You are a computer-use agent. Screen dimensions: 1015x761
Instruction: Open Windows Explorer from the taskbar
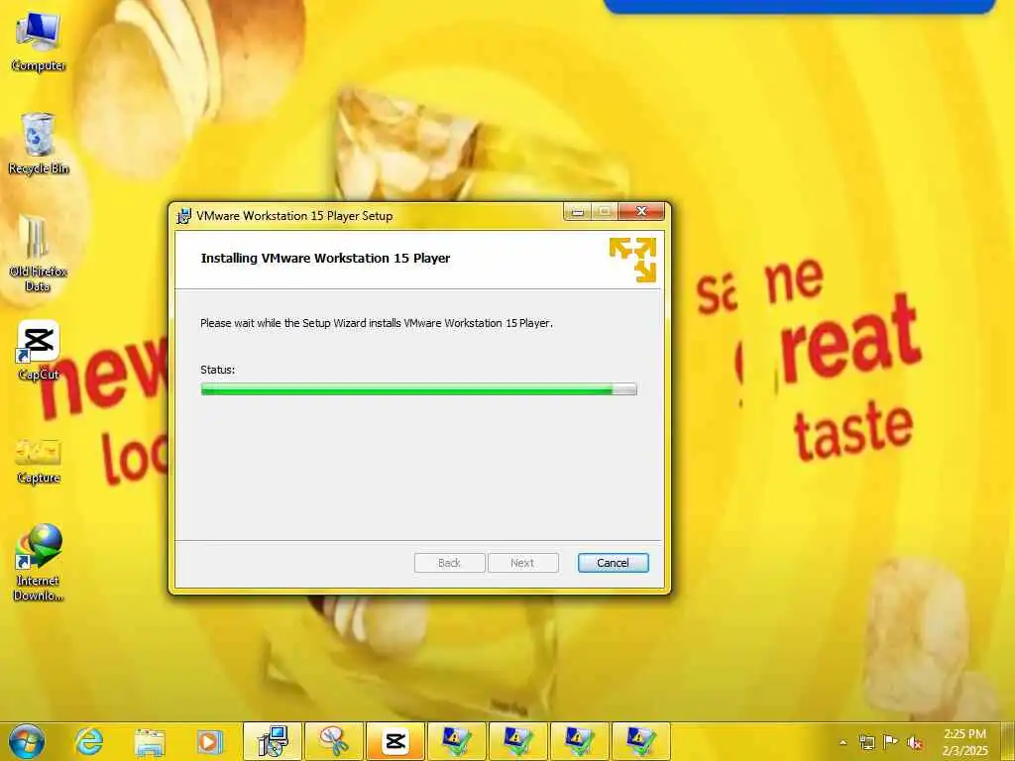tap(150, 741)
